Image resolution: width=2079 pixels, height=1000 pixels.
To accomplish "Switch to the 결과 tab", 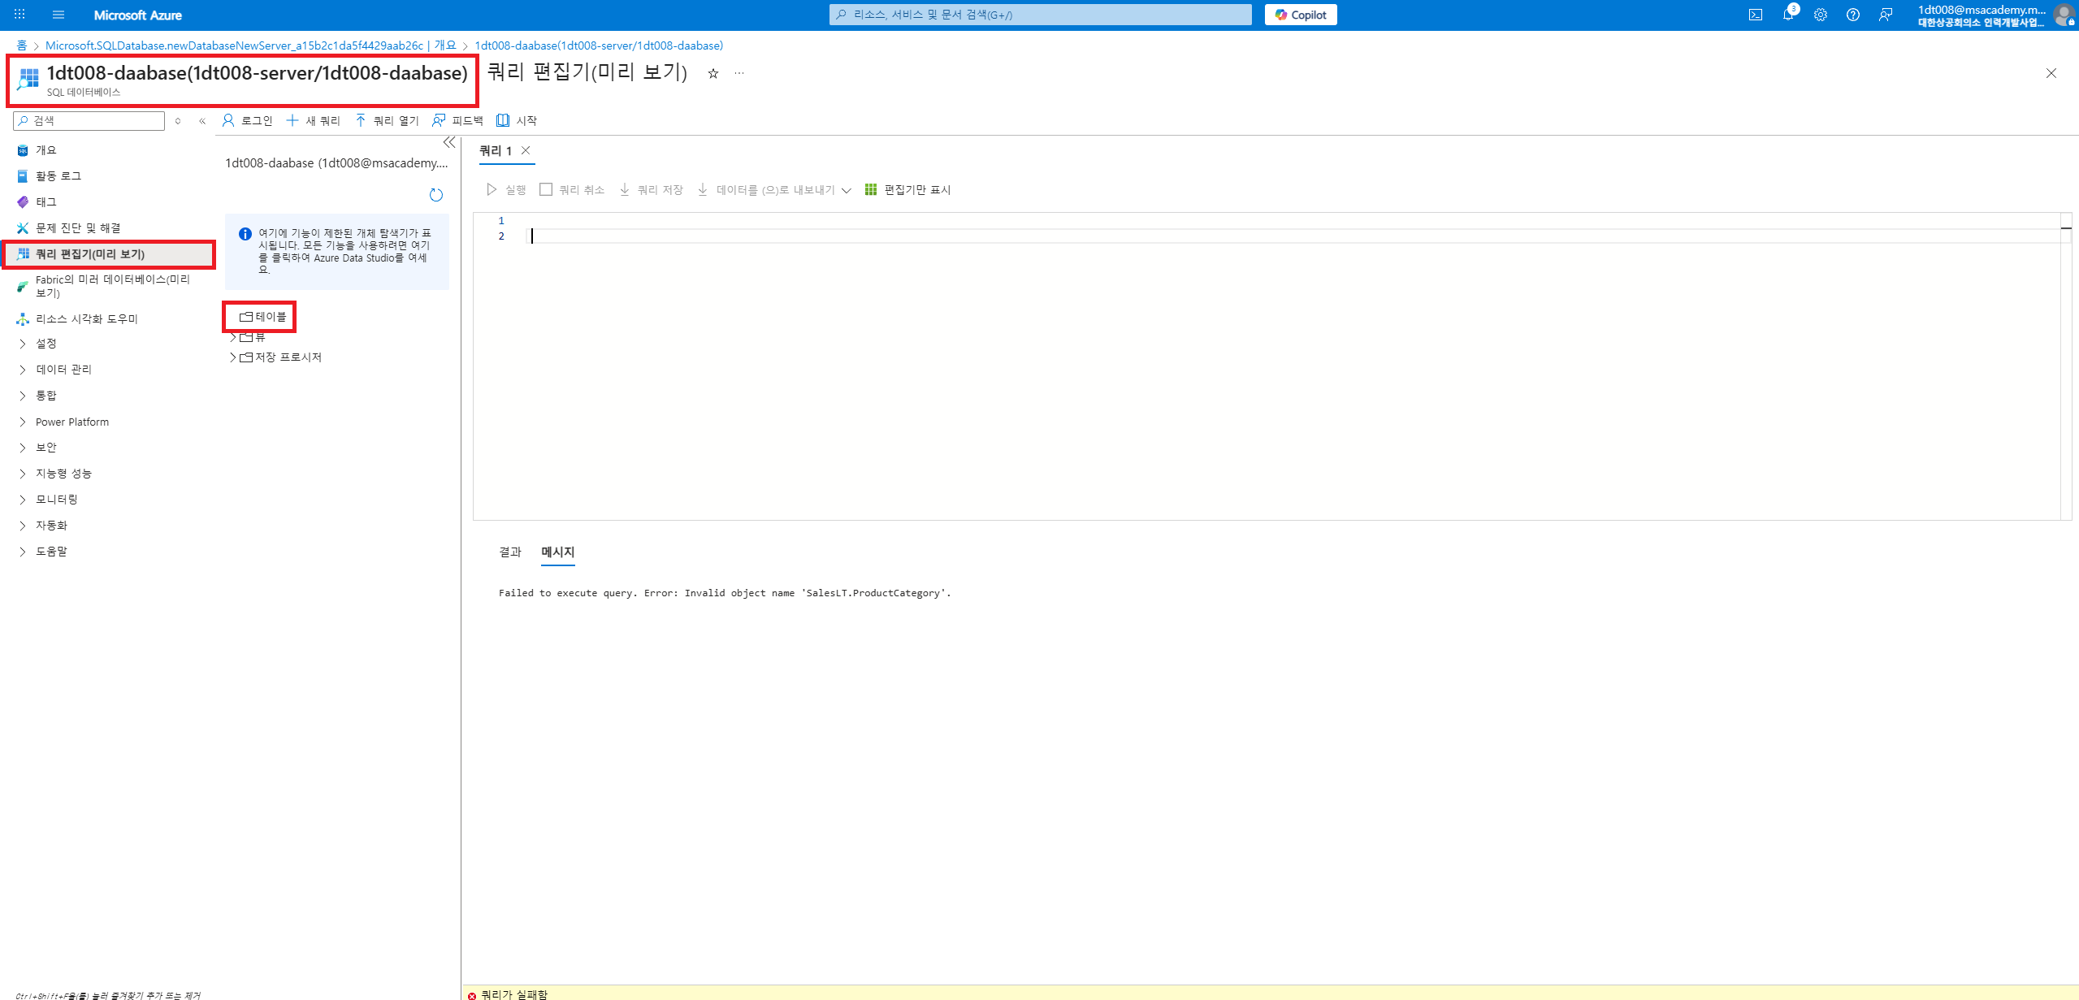I will click(509, 552).
